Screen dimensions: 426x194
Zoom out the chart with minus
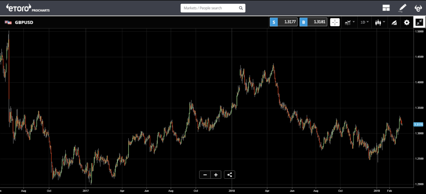tap(205, 175)
